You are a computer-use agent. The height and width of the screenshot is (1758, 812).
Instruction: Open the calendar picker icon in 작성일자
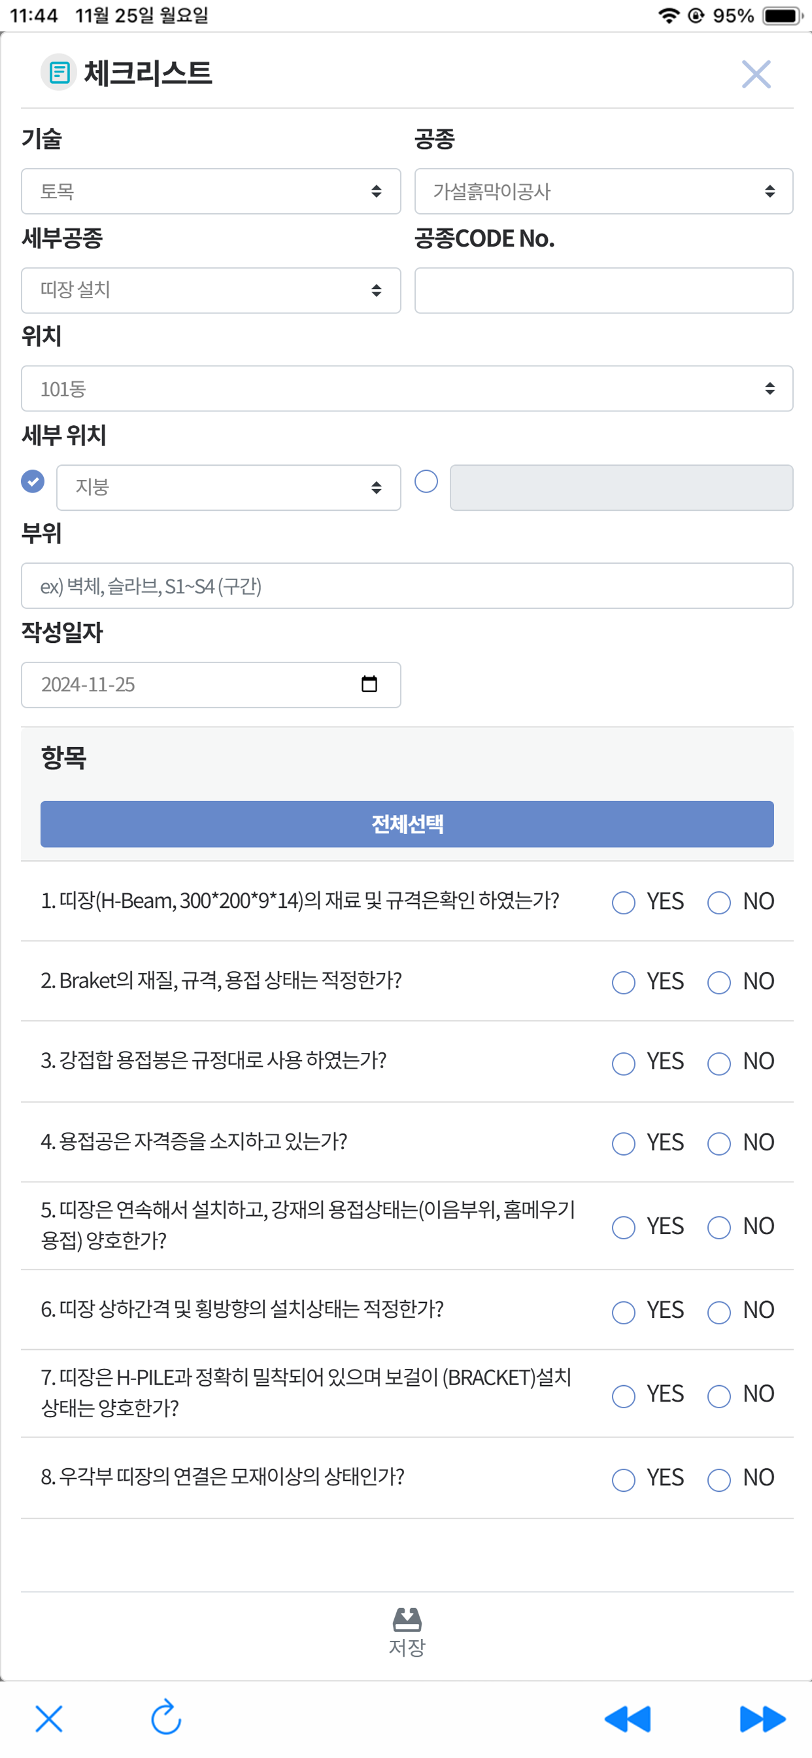tap(369, 684)
